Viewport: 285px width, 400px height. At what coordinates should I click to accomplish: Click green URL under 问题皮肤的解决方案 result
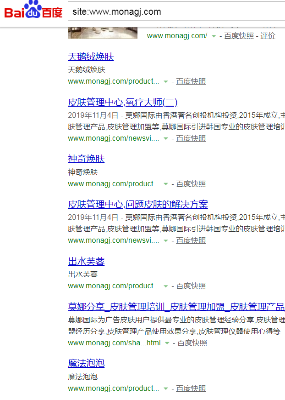tap(113, 240)
